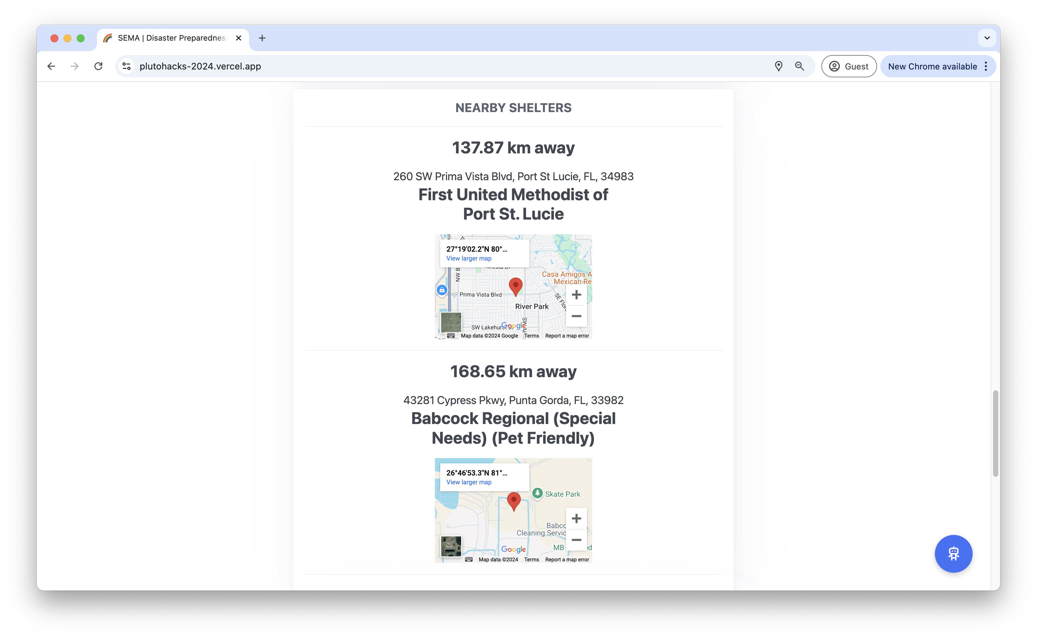Toggle satellite view on Port St. Lucie map

pos(451,322)
